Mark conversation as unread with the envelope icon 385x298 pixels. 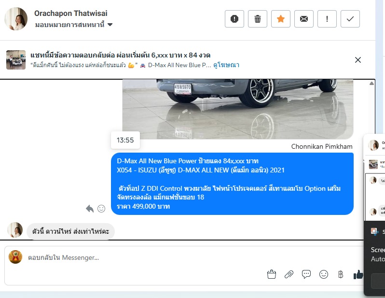304,19
